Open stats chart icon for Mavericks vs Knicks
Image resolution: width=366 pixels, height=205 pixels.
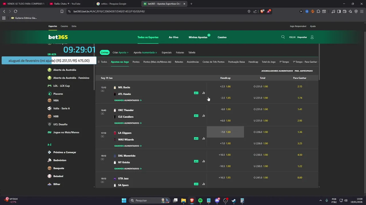(x=204, y=161)
